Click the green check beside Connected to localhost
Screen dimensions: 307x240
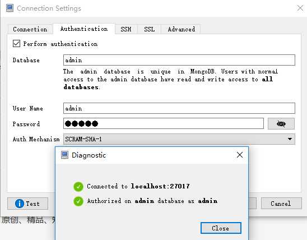point(78,186)
